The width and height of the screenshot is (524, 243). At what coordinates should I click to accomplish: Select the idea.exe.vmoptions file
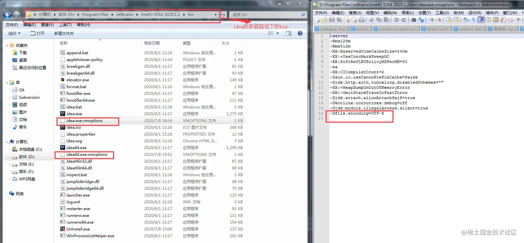click(x=85, y=120)
